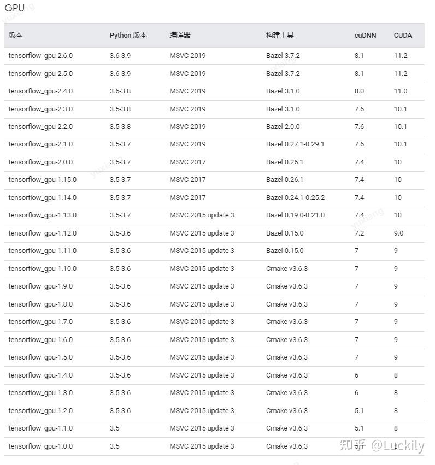Click MSVC 2017 in the tensorflow_gpu-1.14.0 row
435x465 pixels.
pos(187,198)
